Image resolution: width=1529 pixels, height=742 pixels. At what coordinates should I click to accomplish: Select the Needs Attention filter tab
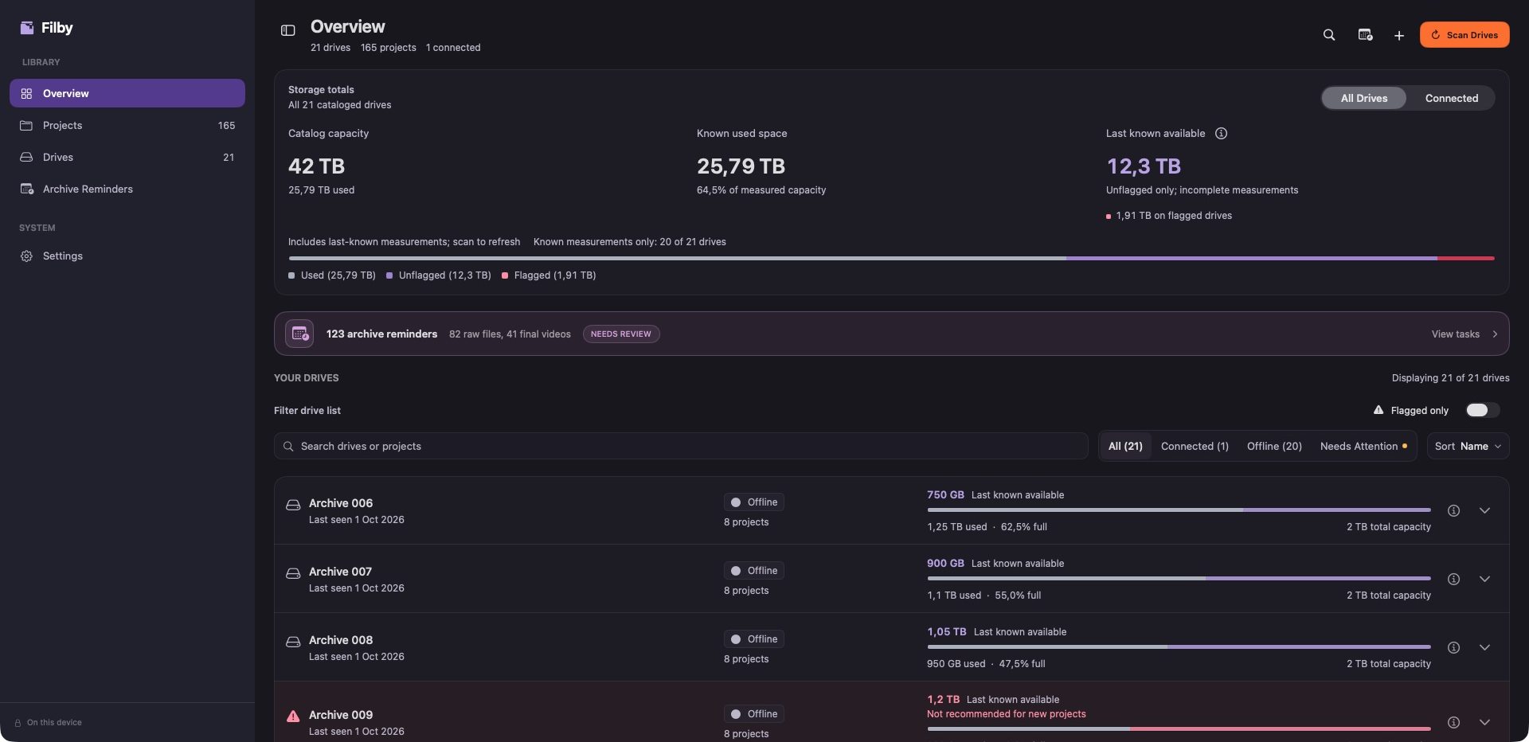click(x=1363, y=446)
